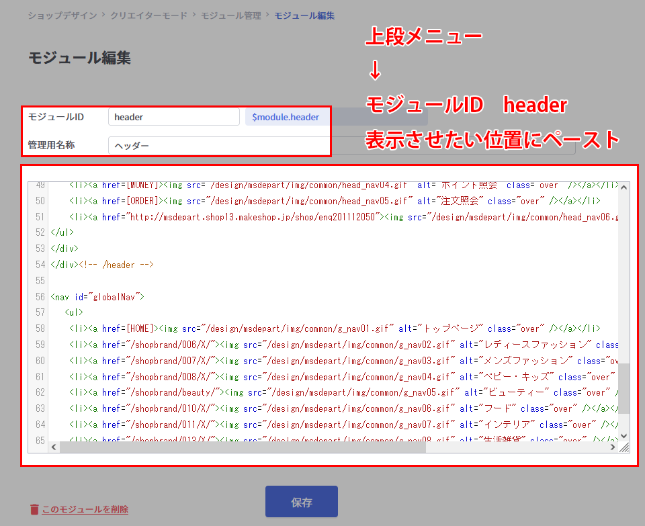Click line 59 shopbrand/006 code
The image size is (645, 526).
click(x=343, y=345)
